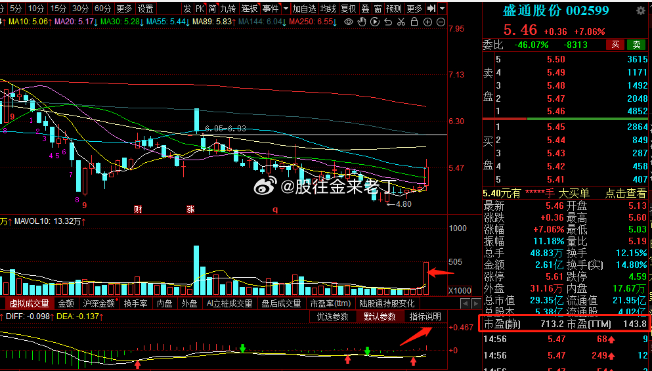Click the undo arrow icon in chart toolbar
The height and width of the screenshot is (371, 652).
388,22
